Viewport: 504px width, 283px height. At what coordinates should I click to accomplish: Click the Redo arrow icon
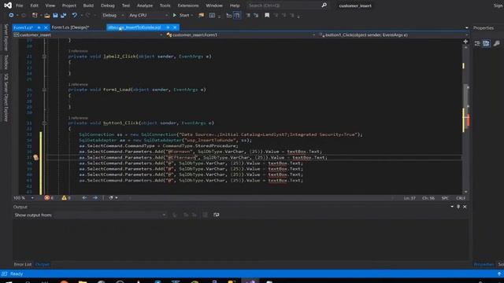pos(87,15)
